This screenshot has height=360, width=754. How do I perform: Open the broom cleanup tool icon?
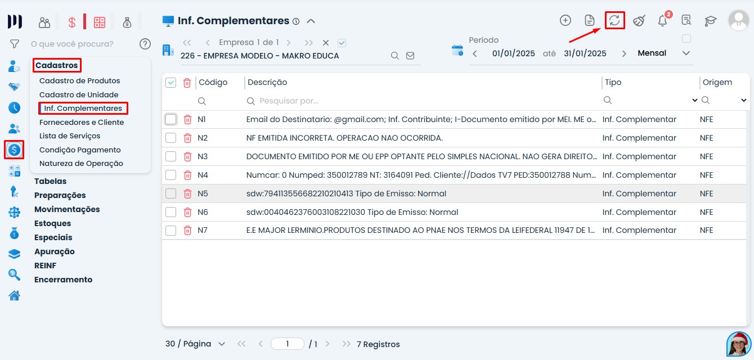tap(639, 20)
